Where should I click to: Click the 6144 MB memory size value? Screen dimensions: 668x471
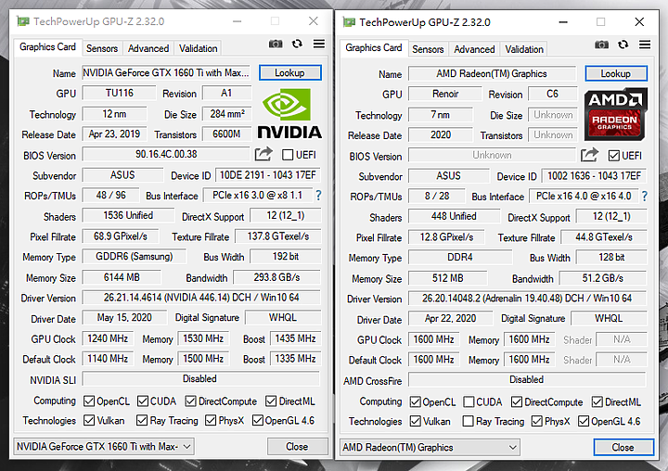[x=122, y=277]
